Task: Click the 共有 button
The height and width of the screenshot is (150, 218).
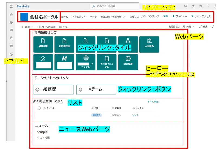Action: [187, 27]
